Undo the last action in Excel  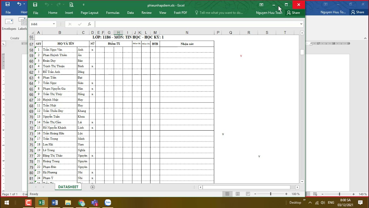pyautogui.click(x=47, y=5)
